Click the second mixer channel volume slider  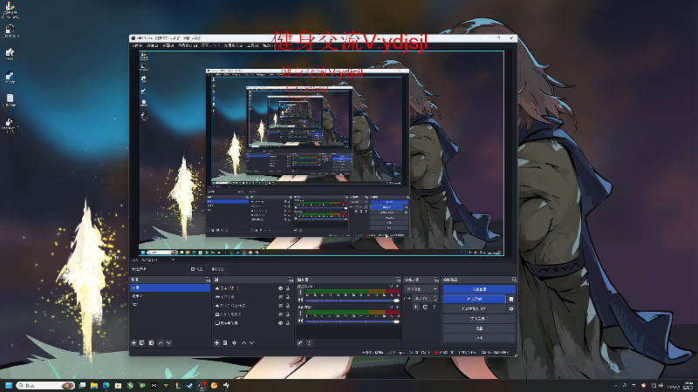(352, 321)
